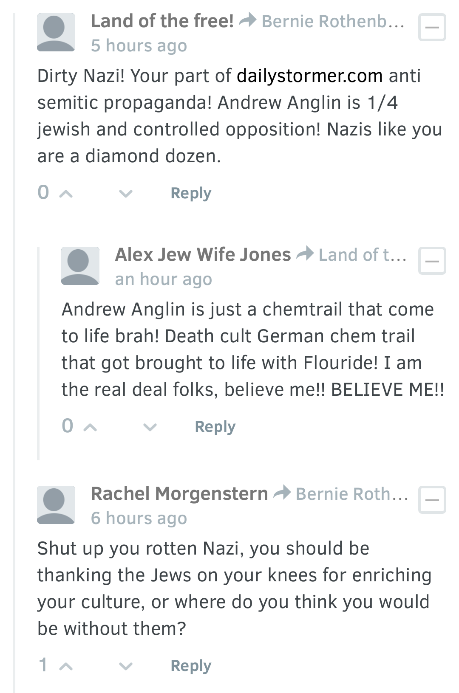The width and height of the screenshot is (459, 693).
Task: Downvote Rachel Morgenstern's comment
Action: tap(125, 667)
